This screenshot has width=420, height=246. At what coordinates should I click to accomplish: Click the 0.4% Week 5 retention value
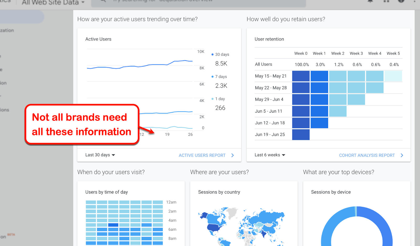[394, 65]
